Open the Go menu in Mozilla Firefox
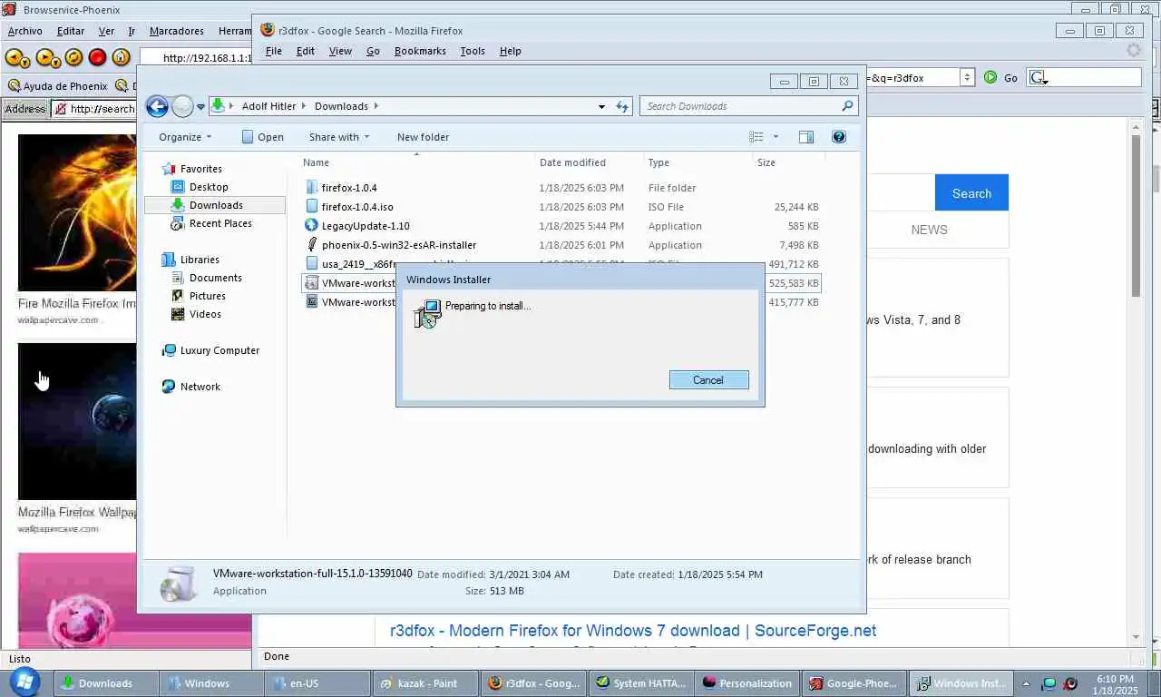 tap(373, 51)
